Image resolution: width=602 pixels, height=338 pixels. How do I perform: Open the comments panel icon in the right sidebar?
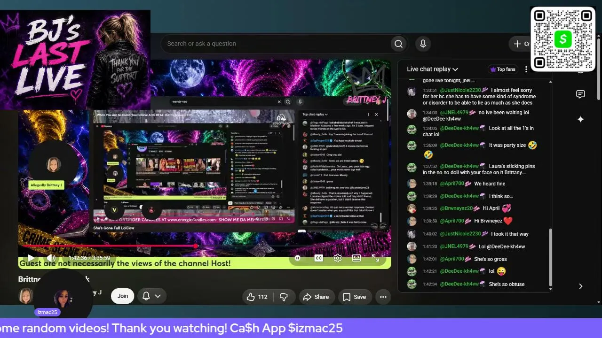(x=580, y=94)
